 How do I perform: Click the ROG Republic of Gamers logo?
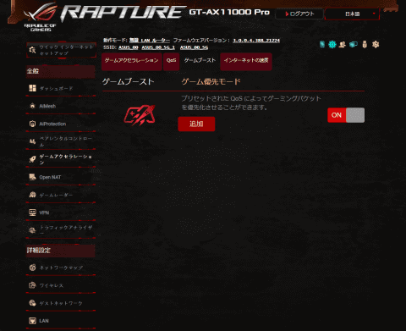[x=41, y=18]
